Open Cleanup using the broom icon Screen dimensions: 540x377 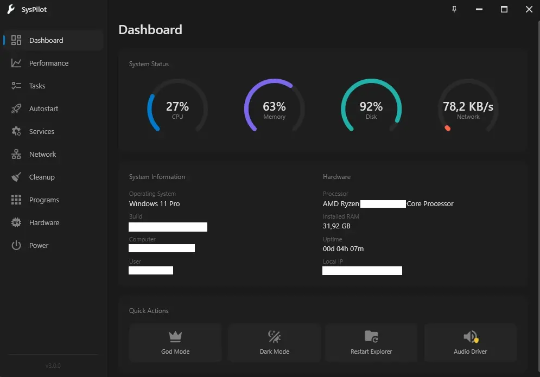pyautogui.click(x=16, y=177)
